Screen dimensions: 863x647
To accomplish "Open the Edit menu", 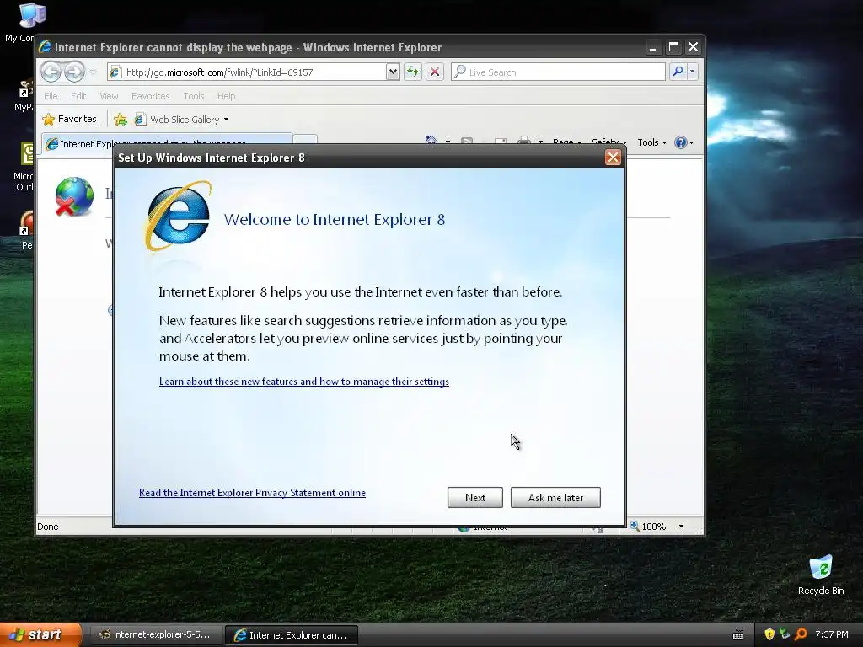I will (78, 96).
